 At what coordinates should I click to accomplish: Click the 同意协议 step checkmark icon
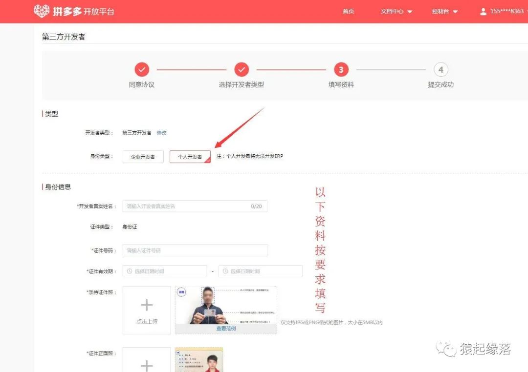(142, 70)
